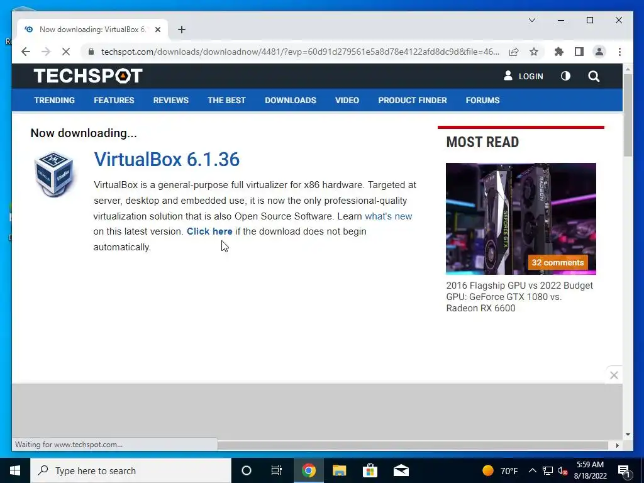View site information via the padlock icon

91,52
